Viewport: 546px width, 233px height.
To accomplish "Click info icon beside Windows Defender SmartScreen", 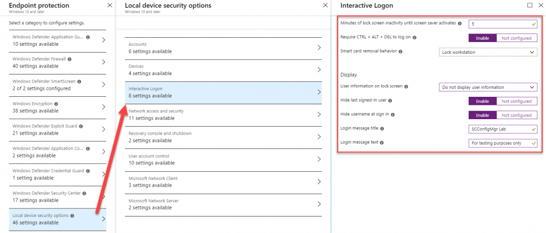I will point(79,81).
